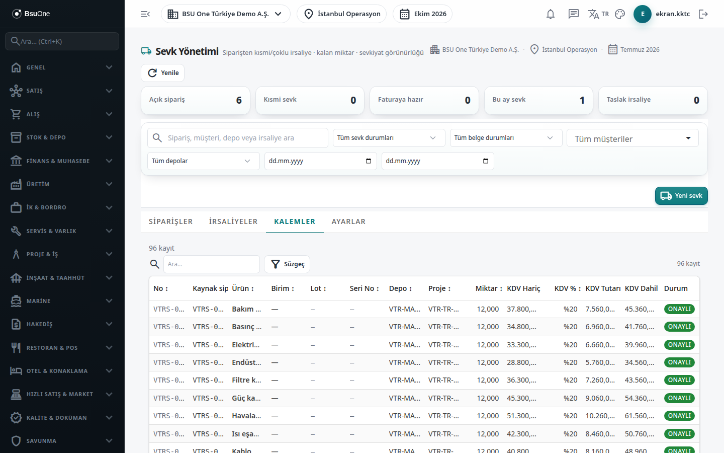Expand Proje & İş sidebar section

[62, 254]
